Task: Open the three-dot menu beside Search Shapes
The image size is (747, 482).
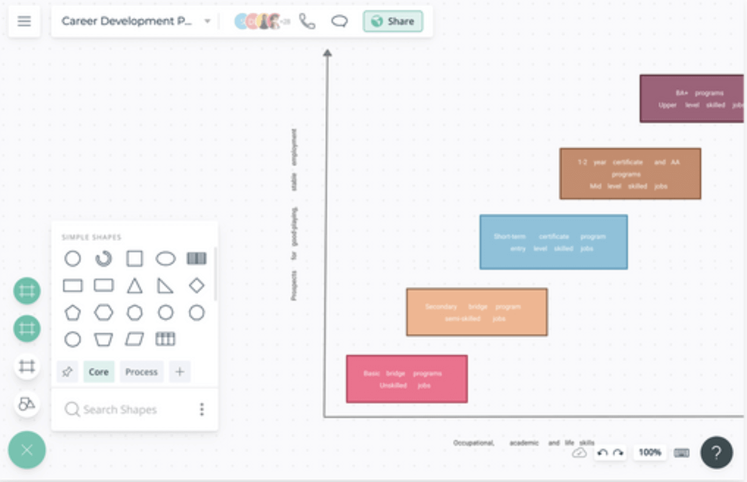Action: [202, 409]
